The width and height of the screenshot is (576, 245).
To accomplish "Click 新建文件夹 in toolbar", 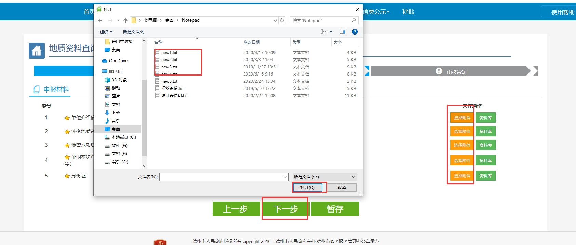I will tap(133, 32).
